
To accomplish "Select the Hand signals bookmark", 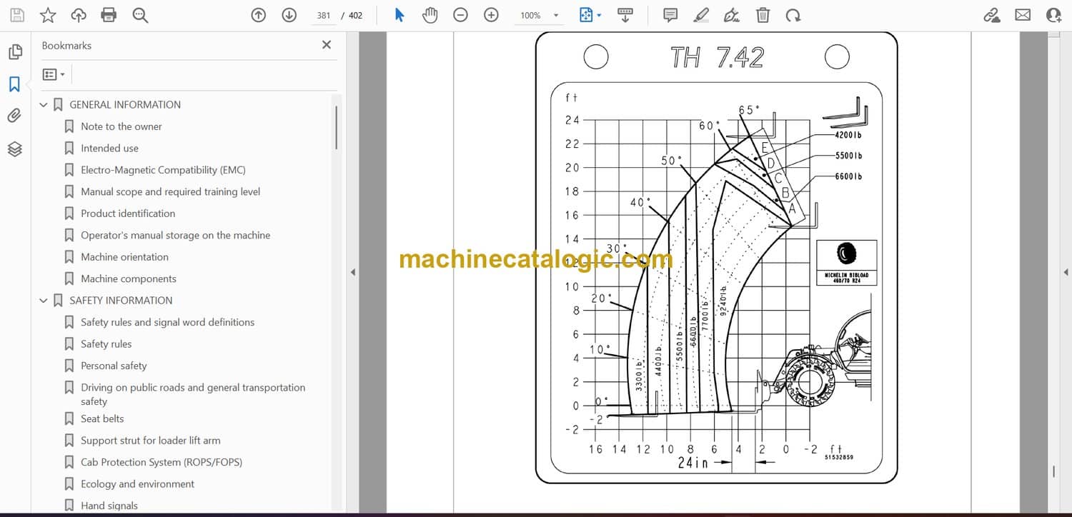I will 109,506.
